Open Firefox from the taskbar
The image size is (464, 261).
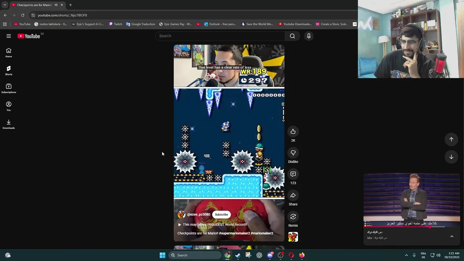302,255
